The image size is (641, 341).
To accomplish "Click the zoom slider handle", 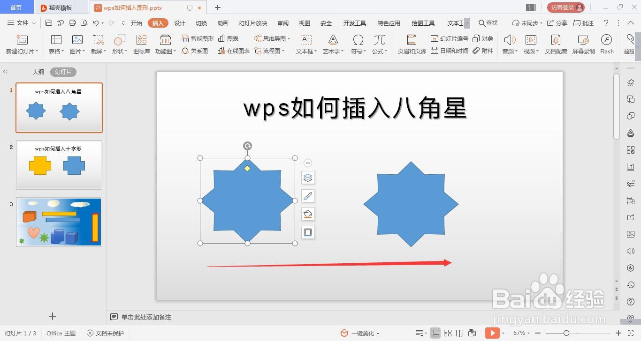I will pyautogui.click(x=566, y=333).
